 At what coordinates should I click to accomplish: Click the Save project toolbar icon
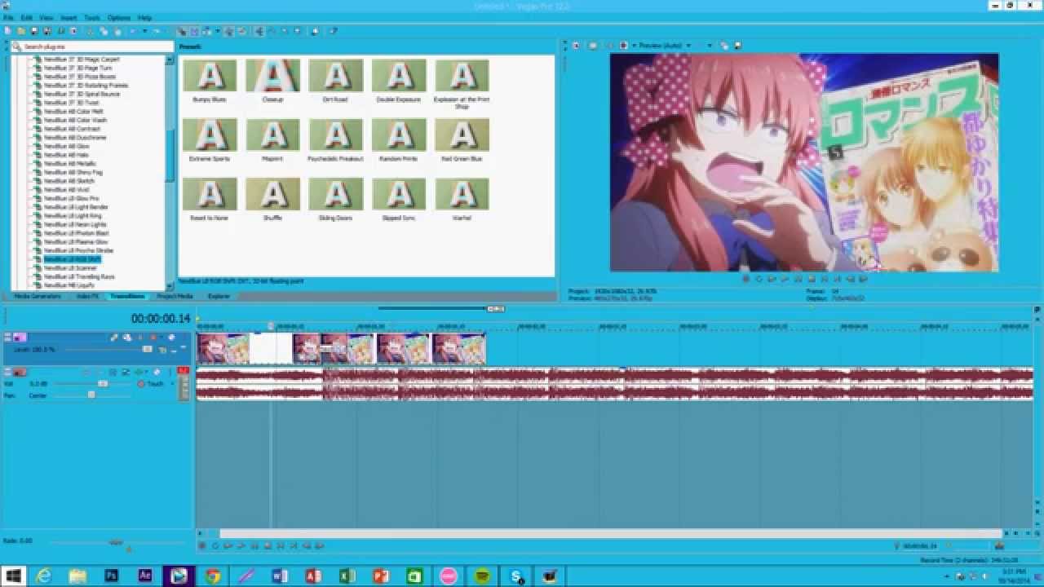[33, 31]
